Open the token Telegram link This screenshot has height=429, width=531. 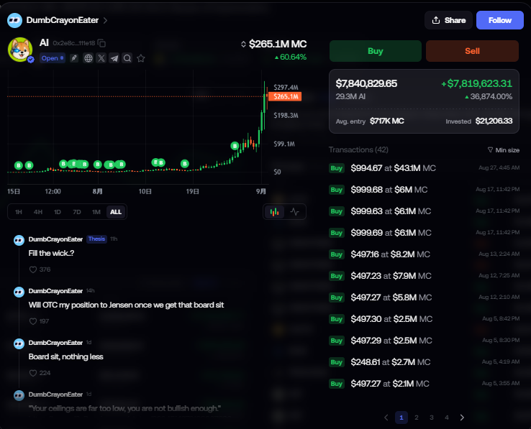click(x=114, y=58)
